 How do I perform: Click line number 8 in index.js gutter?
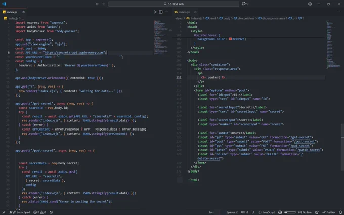point(9,53)
